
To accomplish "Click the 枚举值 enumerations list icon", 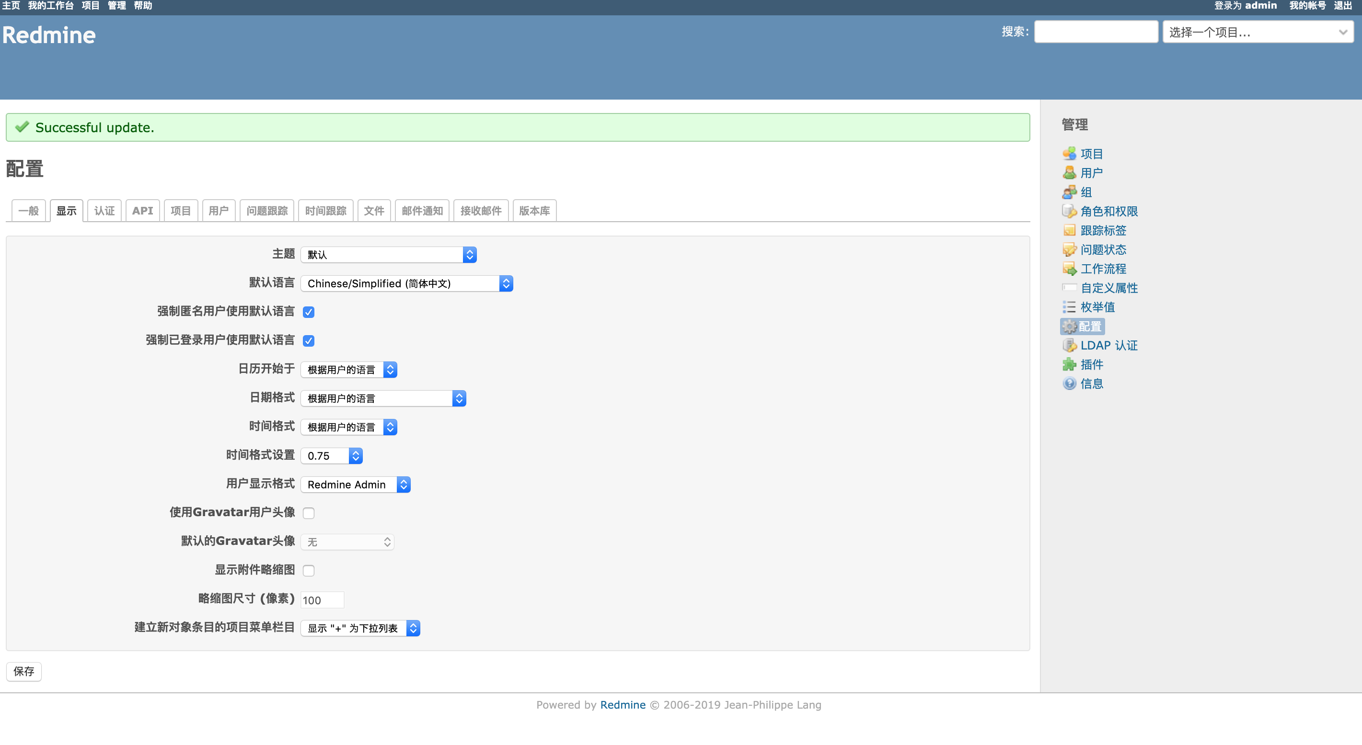I will (x=1069, y=307).
